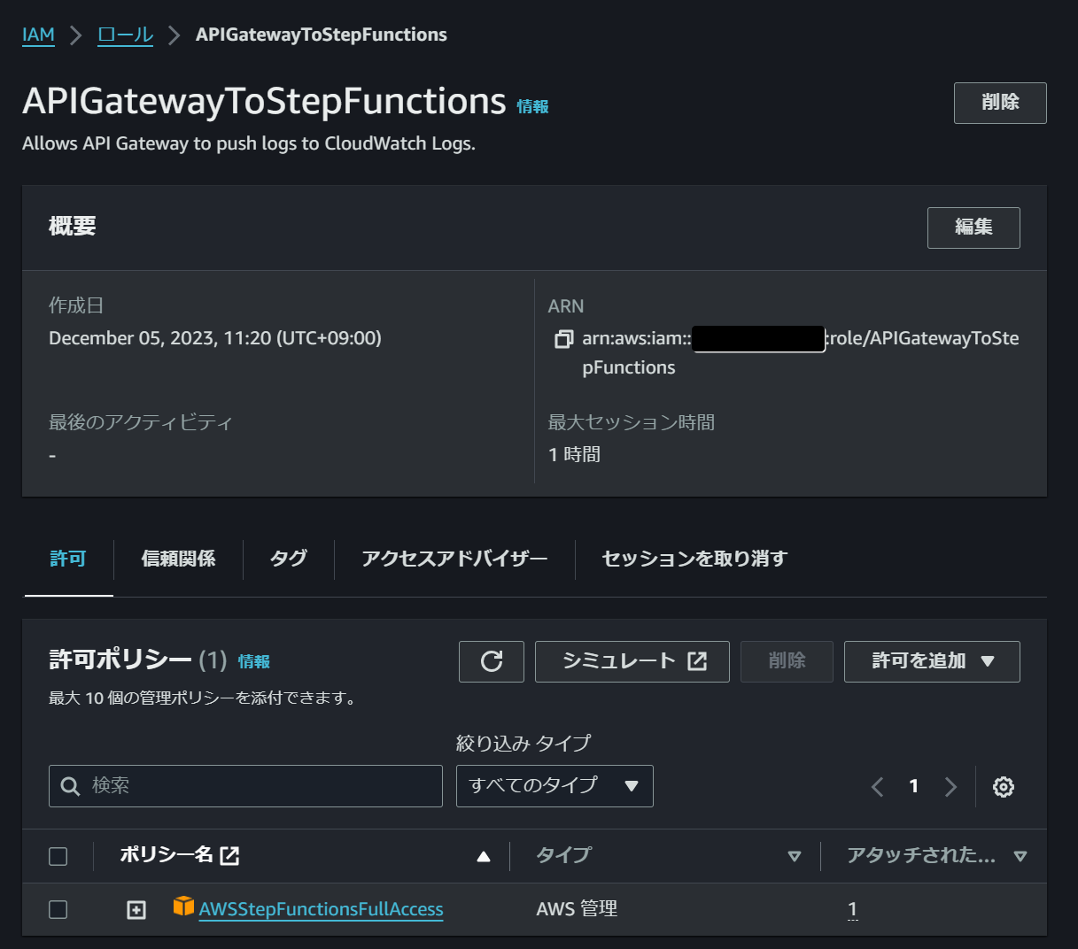Go to next page with chevron icon
The height and width of the screenshot is (949, 1078).
(x=950, y=786)
